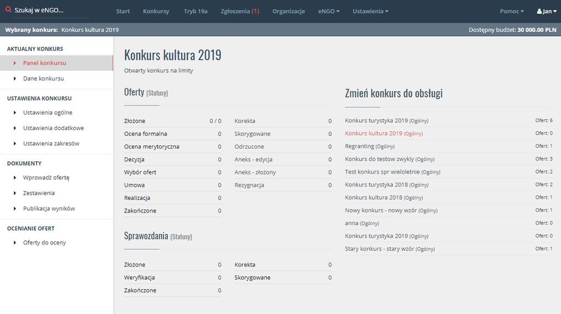Viewport: 561px width, 314px height.
Task: Click Zakończone under Oferty statuses
Action: tap(172, 211)
